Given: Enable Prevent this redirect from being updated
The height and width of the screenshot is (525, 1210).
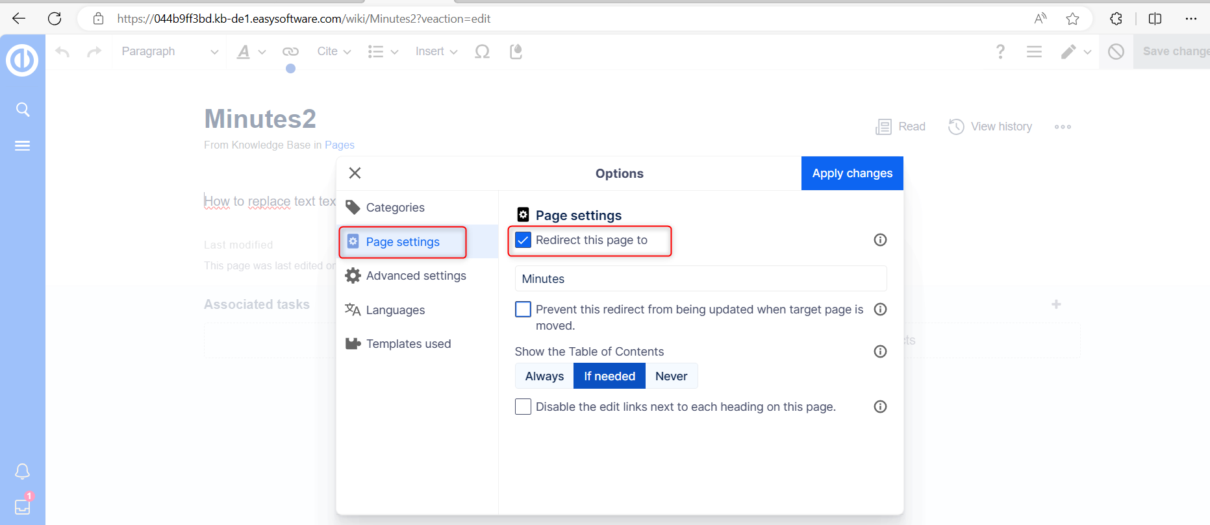Looking at the screenshot, I should tap(523, 310).
